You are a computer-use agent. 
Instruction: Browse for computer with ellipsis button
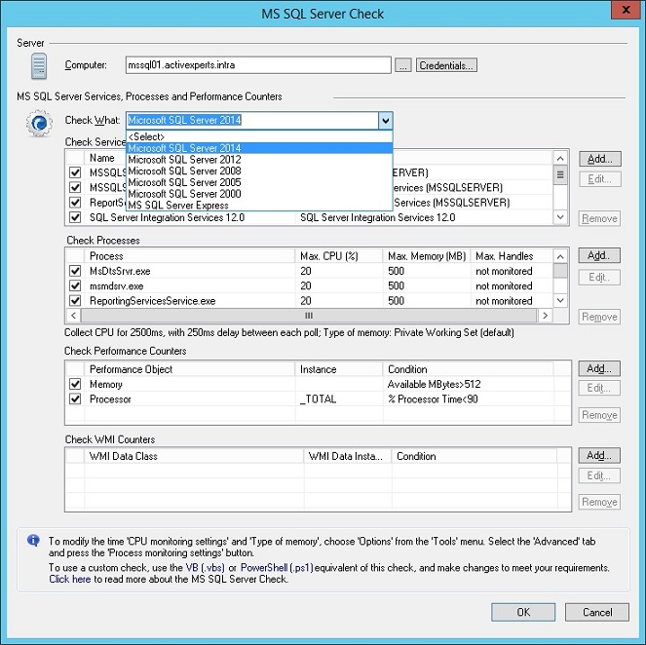(403, 65)
